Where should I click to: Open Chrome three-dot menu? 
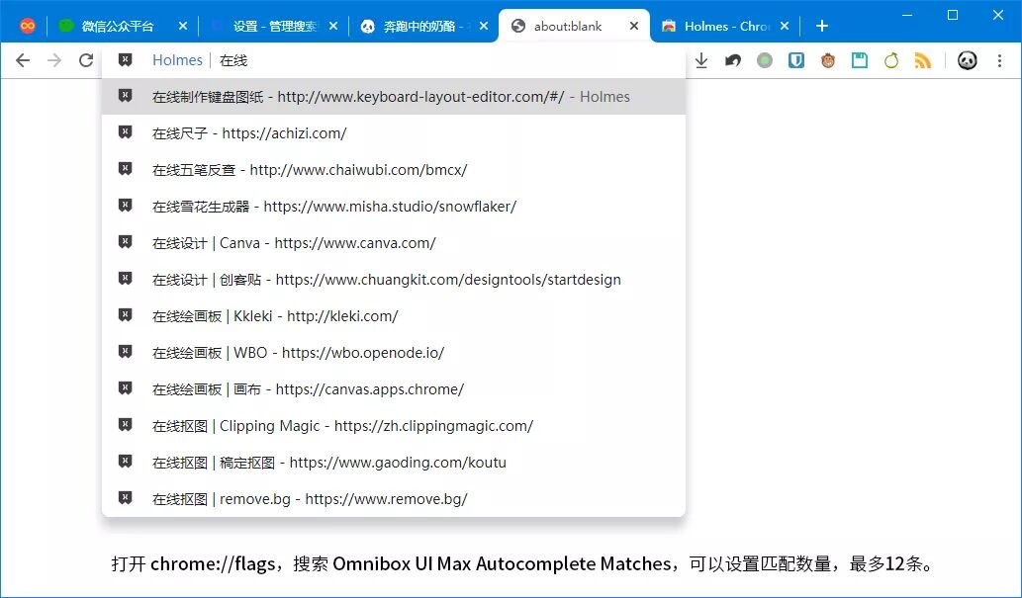point(999,60)
